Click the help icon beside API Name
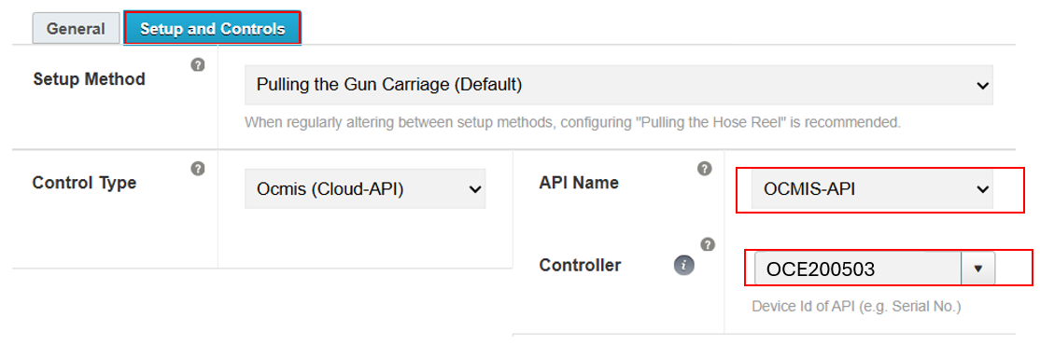 (705, 168)
